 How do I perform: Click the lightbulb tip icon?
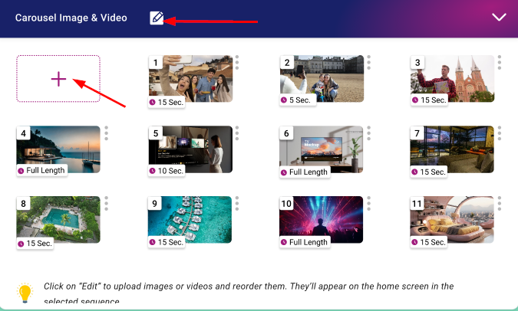tap(25, 293)
